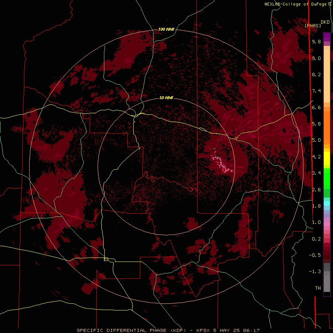333x333 pixels.
Task: Pick the orange segment of the color scale
Action: (327, 128)
